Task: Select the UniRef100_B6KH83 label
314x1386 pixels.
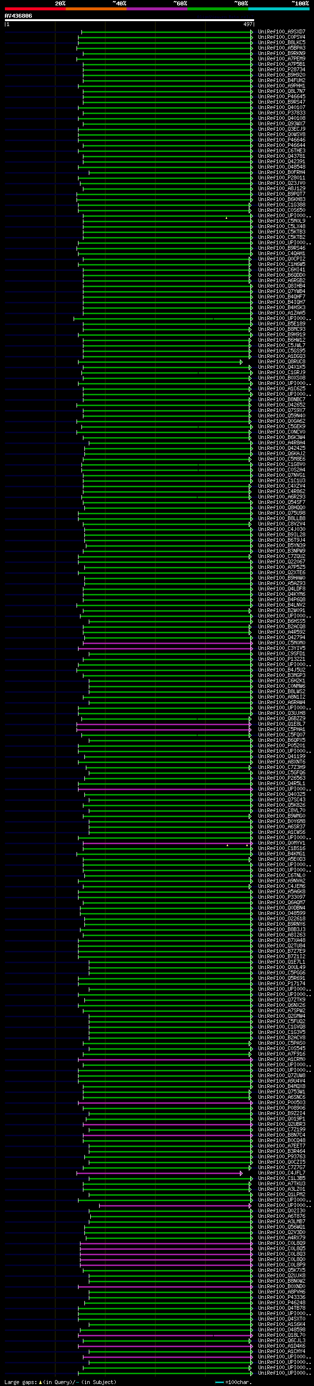Action: pyautogui.click(x=282, y=200)
